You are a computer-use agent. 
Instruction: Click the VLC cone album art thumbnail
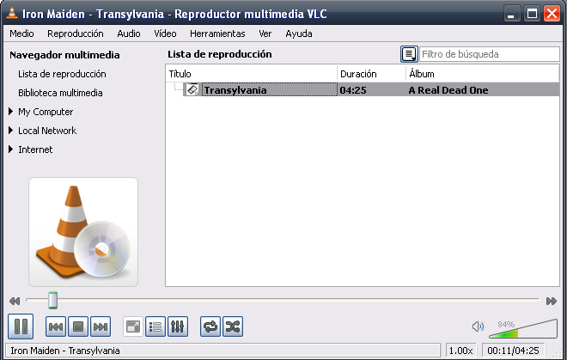pos(83,232)
